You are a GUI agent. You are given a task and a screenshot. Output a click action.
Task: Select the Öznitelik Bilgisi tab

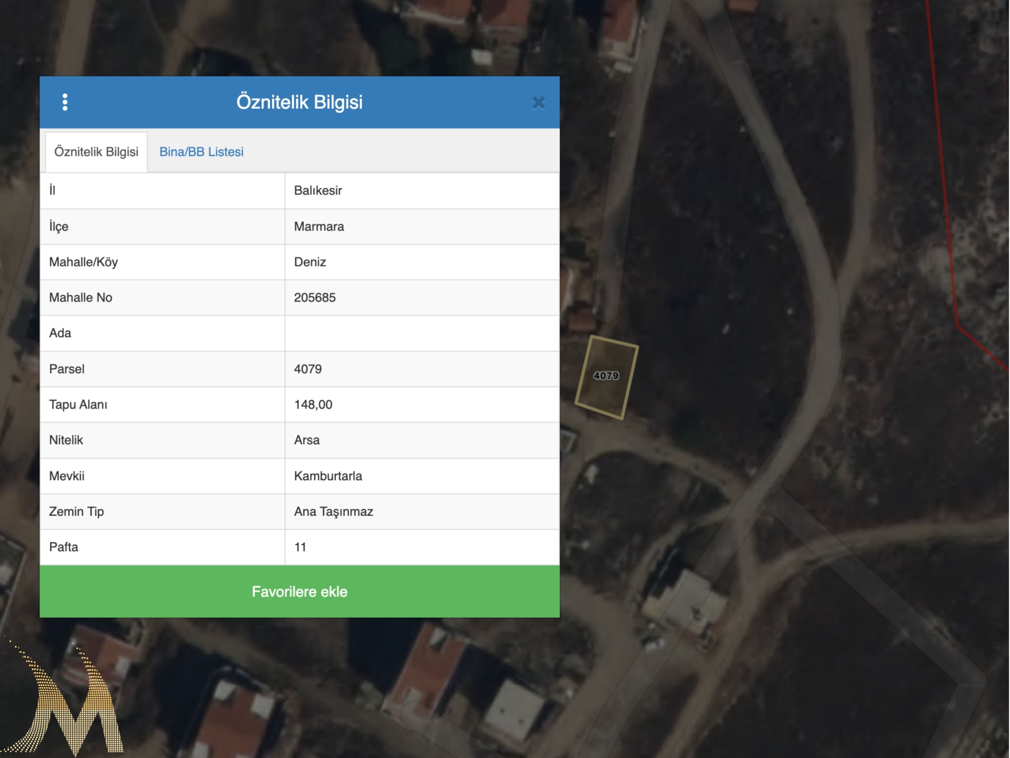click(x=96, y=152)
